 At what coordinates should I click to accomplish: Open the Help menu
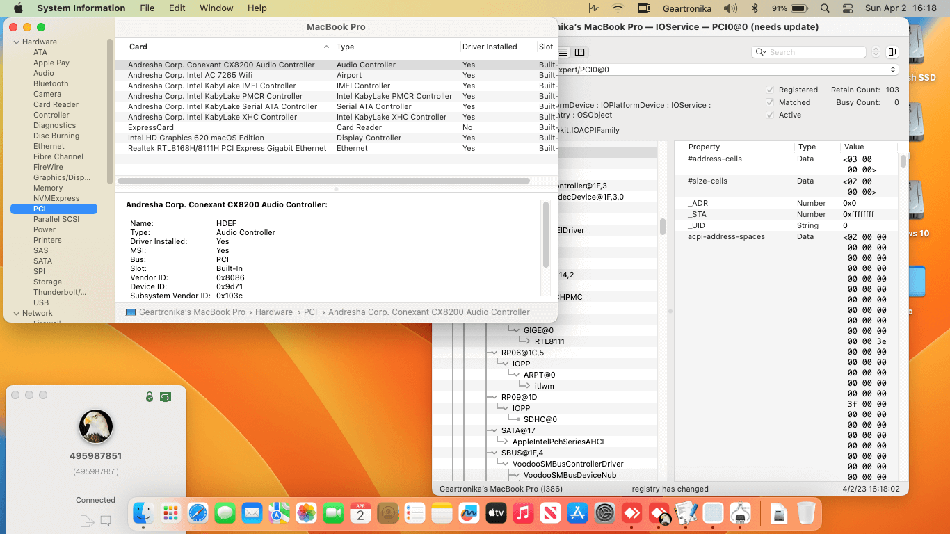[x=257, y=8]
